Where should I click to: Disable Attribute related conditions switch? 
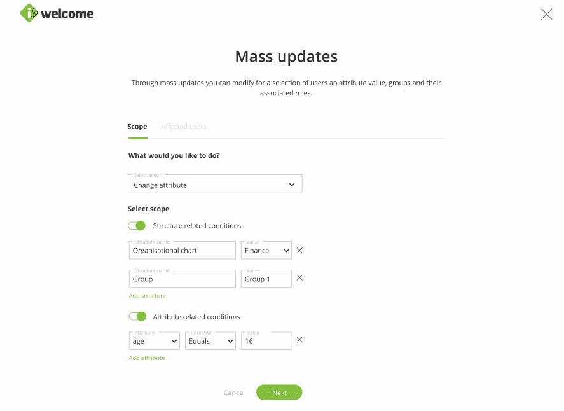pos(137,316)
